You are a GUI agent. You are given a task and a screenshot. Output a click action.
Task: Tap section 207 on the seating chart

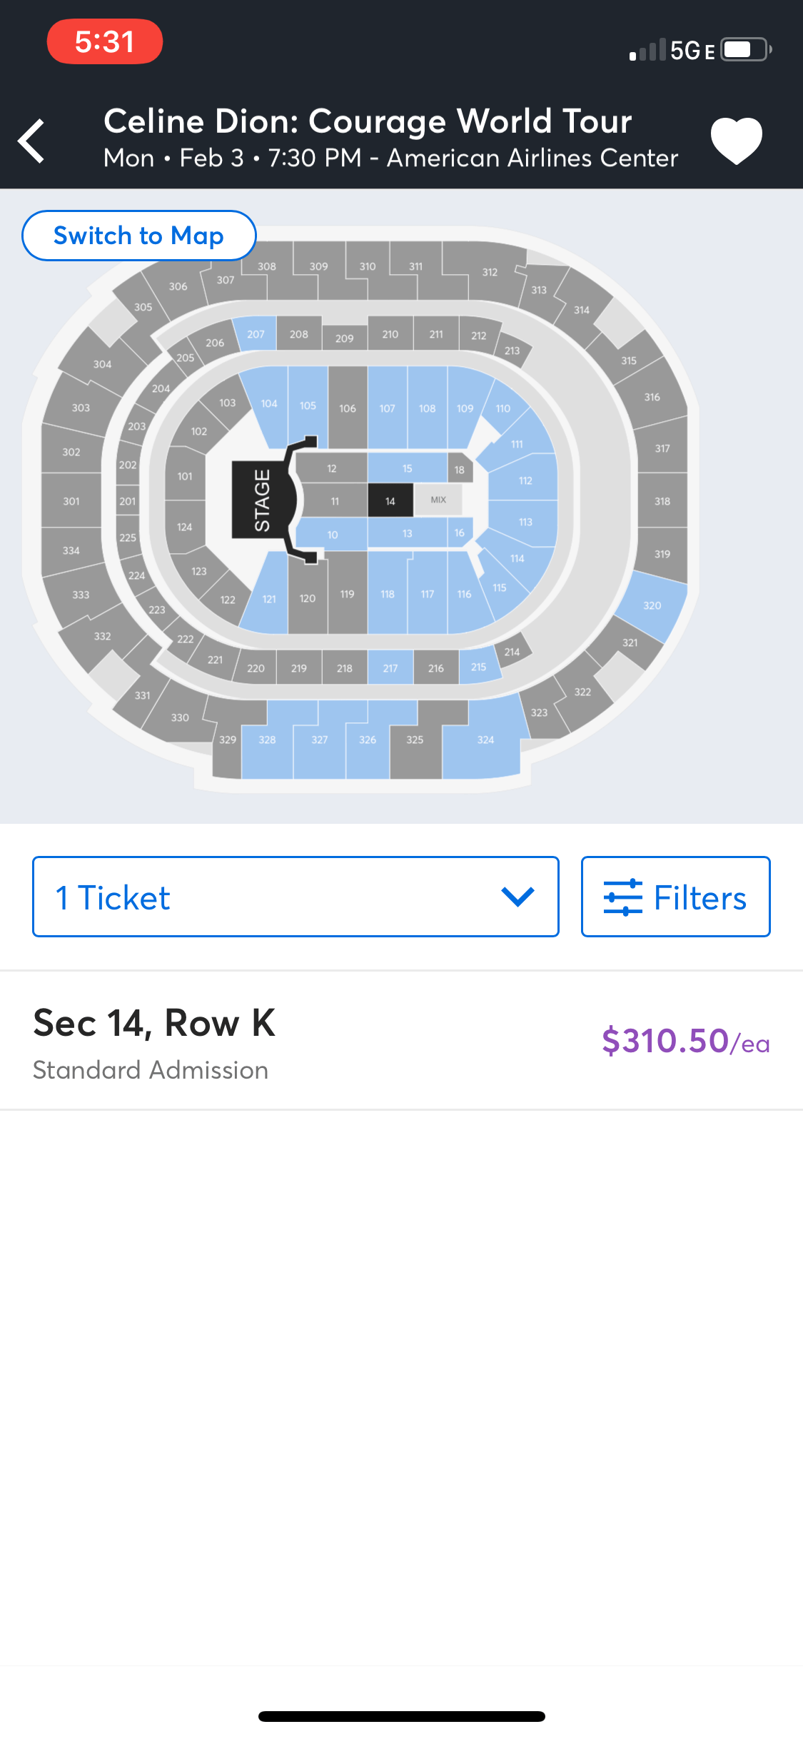(256, 334)
